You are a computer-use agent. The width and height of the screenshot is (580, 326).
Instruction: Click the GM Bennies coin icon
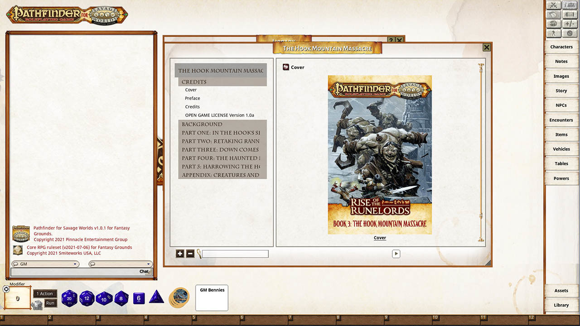coord(179,298)
